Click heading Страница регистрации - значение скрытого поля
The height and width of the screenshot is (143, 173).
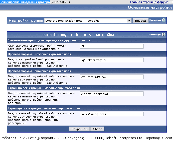[x=44, y=108]
